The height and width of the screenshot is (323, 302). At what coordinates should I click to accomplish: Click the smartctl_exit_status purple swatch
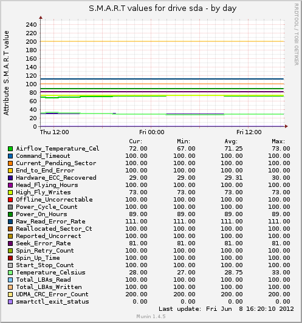pos(10,302)
